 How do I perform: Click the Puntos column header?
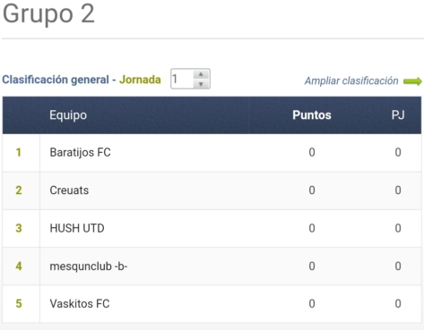click(x=312, y=115)
